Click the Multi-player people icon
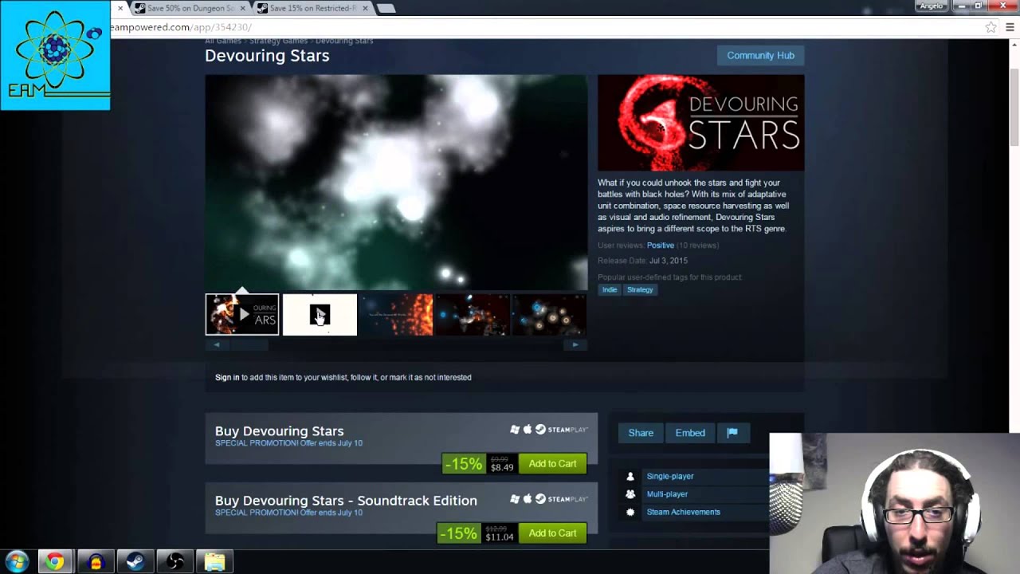1020x574 pixels. 630,494
